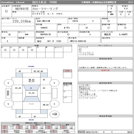The width and height of the screenshot is (134, 134).
Task: Click the side box marked U2 A2 A2
Action: coord(8,93)
